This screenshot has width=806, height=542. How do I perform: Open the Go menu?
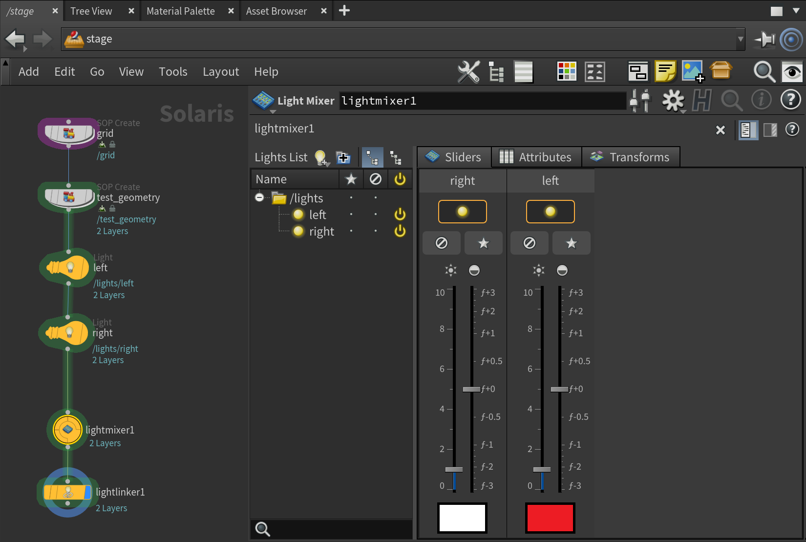pyautogui.click(x=97, y=72)
